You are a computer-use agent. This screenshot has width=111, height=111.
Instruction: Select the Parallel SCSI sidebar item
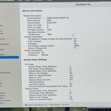click(2, 55)
